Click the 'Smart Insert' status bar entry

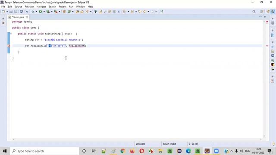(x=169, y=144)
